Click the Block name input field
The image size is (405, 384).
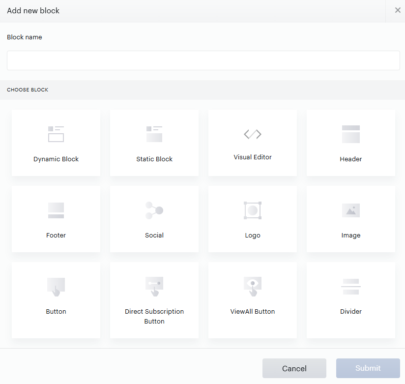(x=203, y=60)
